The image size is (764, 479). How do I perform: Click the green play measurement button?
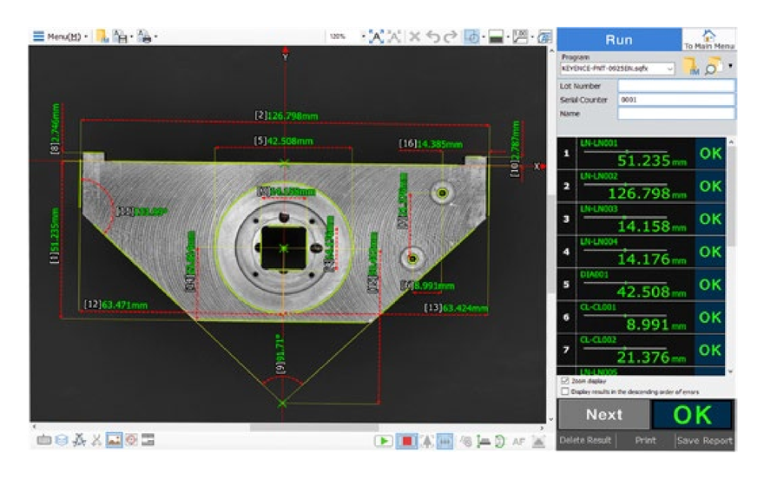click(384, 441)
